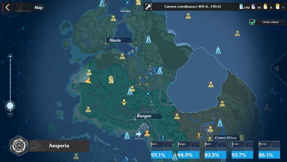Select the blue diamond waypoint marker
Screen dimensions: 287x162
(x=148, y=94)
